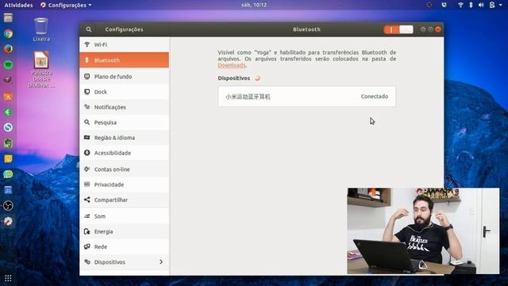The width and height of the screenshot is (508, 286).
Task: Click the Conectado status text
Action: point(374,96)
